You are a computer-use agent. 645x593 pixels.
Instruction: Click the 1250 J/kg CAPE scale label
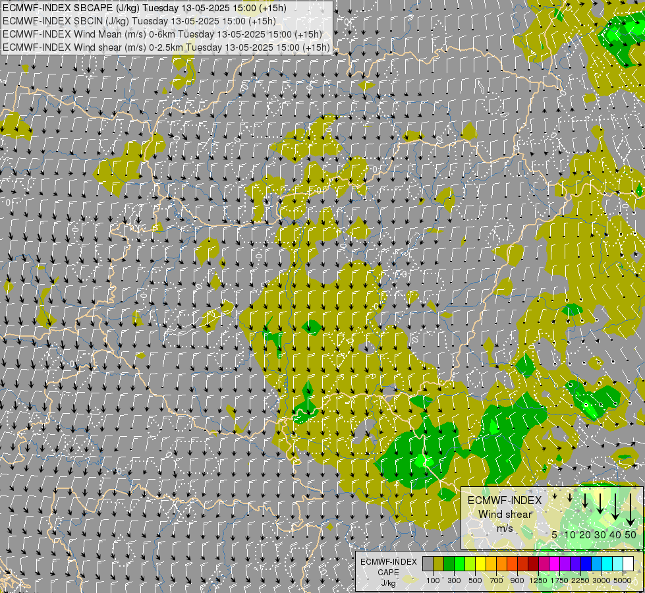tap(538, 580)
